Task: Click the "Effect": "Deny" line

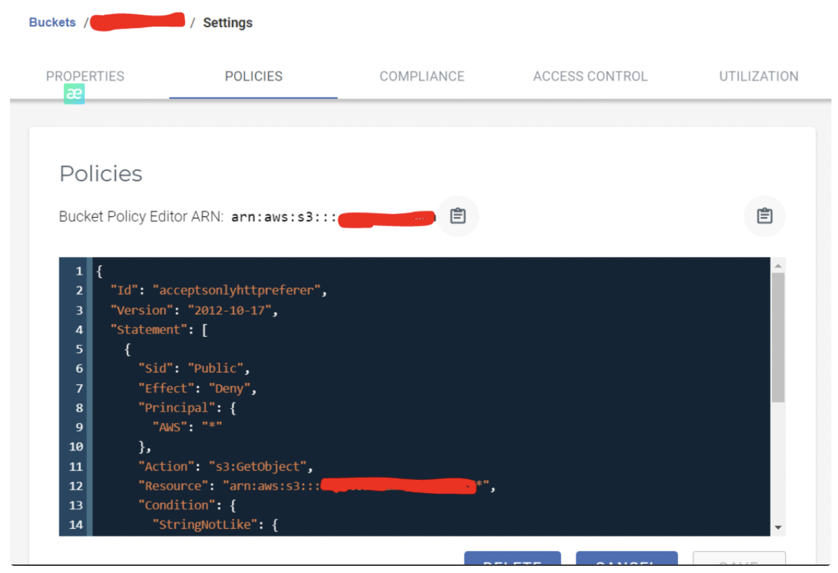Action: 197,388
